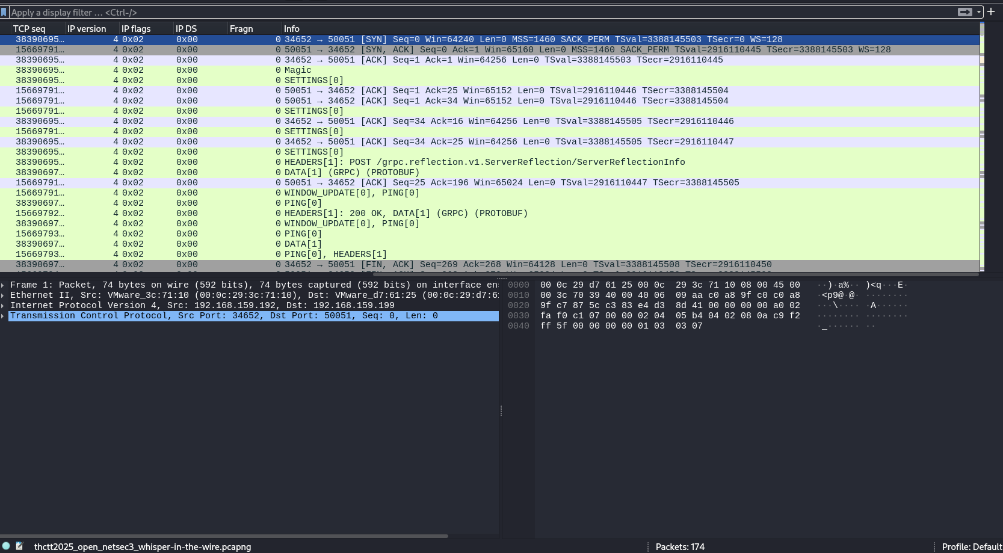1003x553 pixels.
Task: Sort the packet list by TCP seq column
Action: point(37,28)
